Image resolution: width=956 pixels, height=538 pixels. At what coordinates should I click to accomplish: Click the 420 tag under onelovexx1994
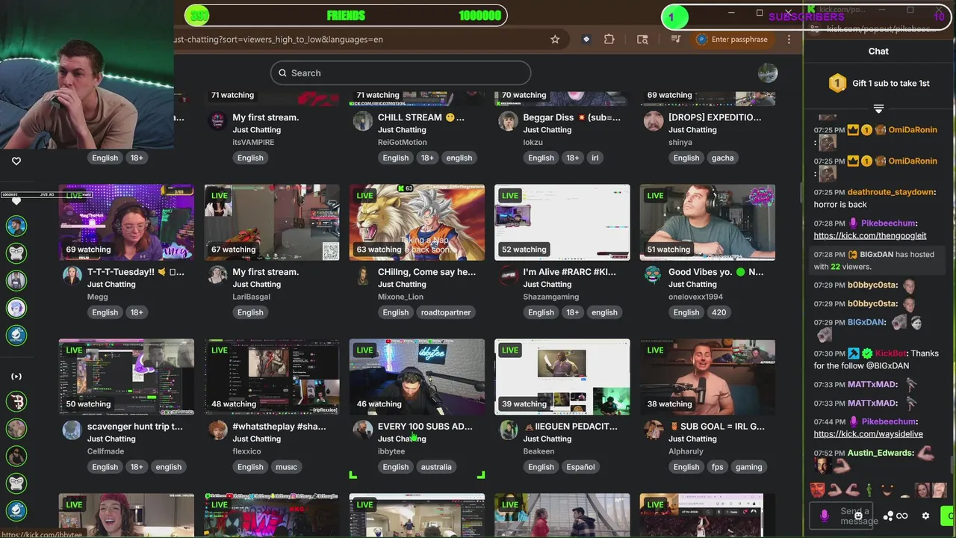point(718,312)
